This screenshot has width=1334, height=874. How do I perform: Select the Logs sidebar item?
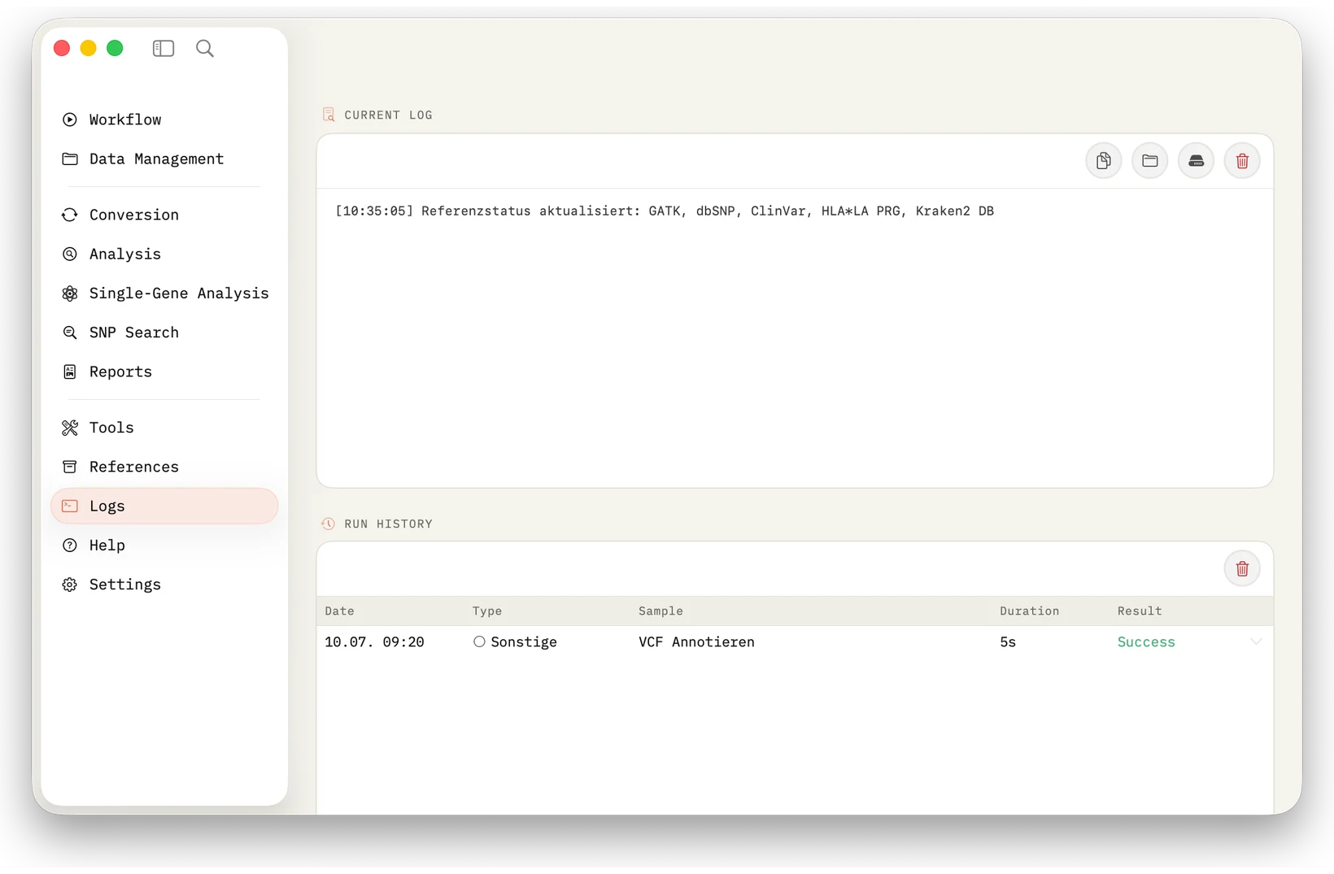(164, 506)
